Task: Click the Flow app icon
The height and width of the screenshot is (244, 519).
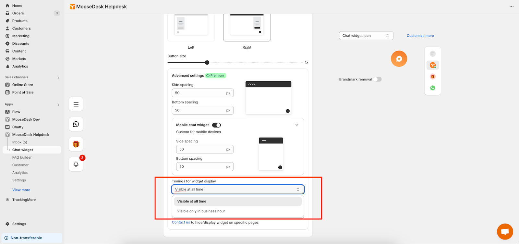Action: point(7,112)
